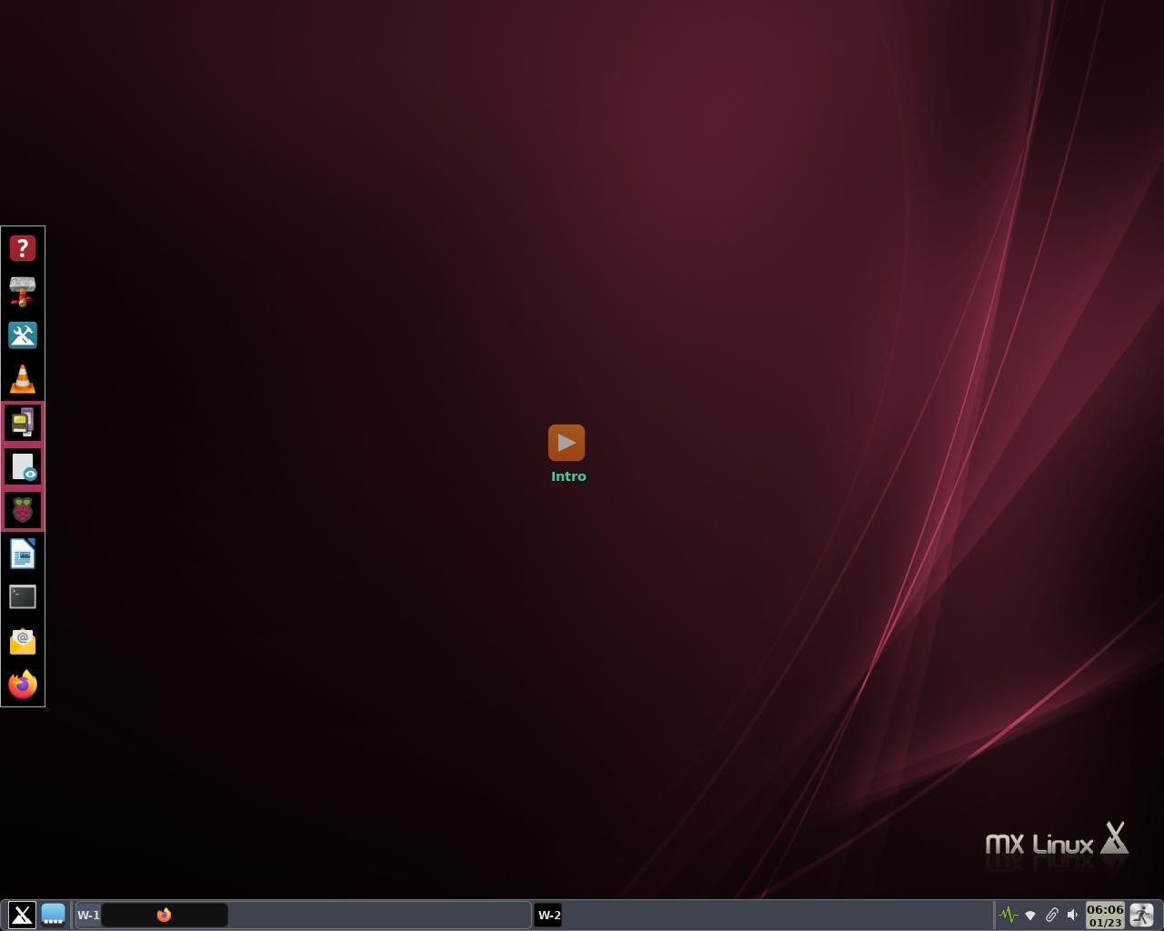Open the clipboard paperclip tray icon
The height and width of the screenshot is (931, 1164).
tap(1051, 915)
